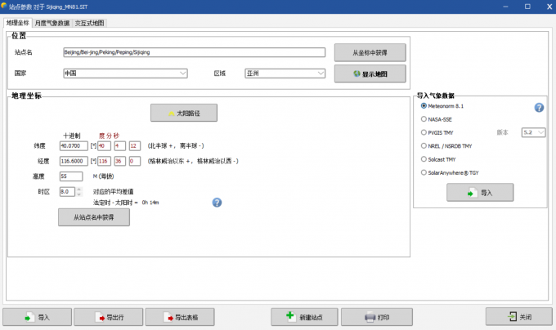Click the 导出表格 export table button
The width and height of the screenshot is (556, 330).
coord(180,317)
